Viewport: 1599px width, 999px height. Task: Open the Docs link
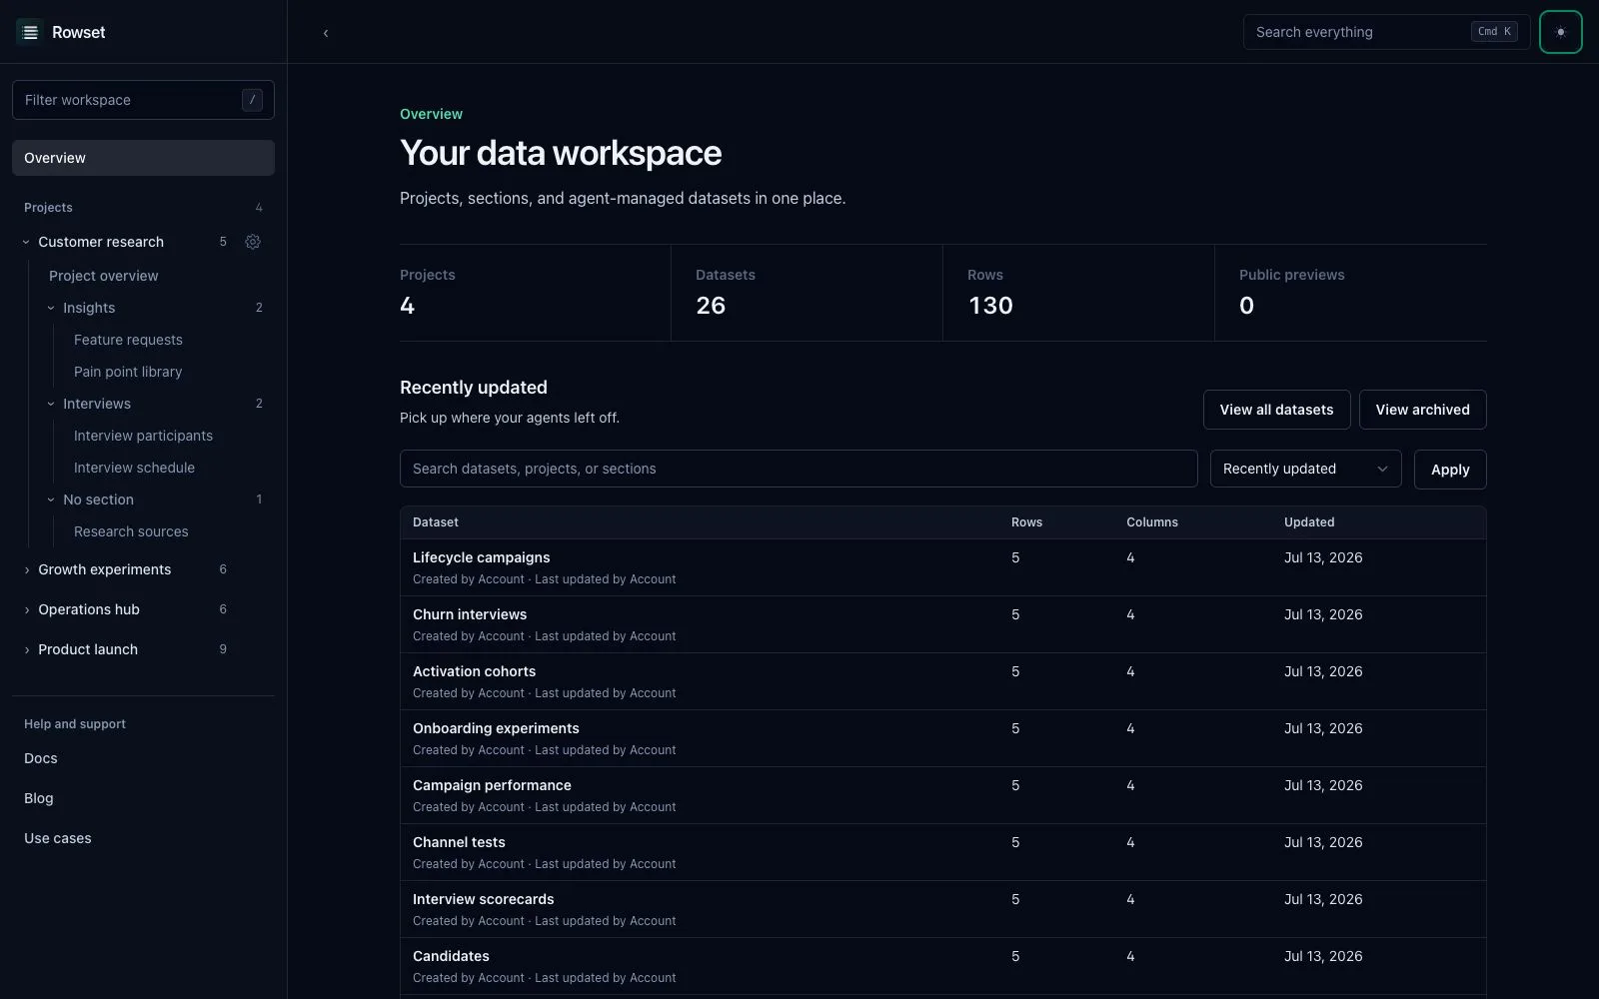click(x=41, y=758)
